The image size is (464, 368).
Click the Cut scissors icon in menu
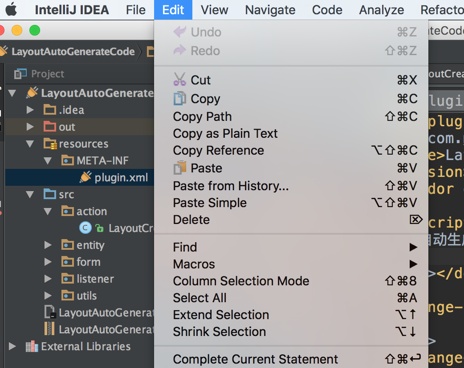[x=179, y=80]
